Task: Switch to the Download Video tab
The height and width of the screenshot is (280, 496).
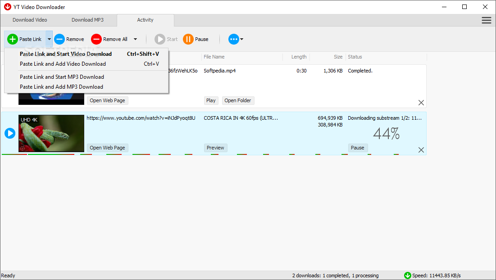Action: pyautogui.click(x=30, y=20)
